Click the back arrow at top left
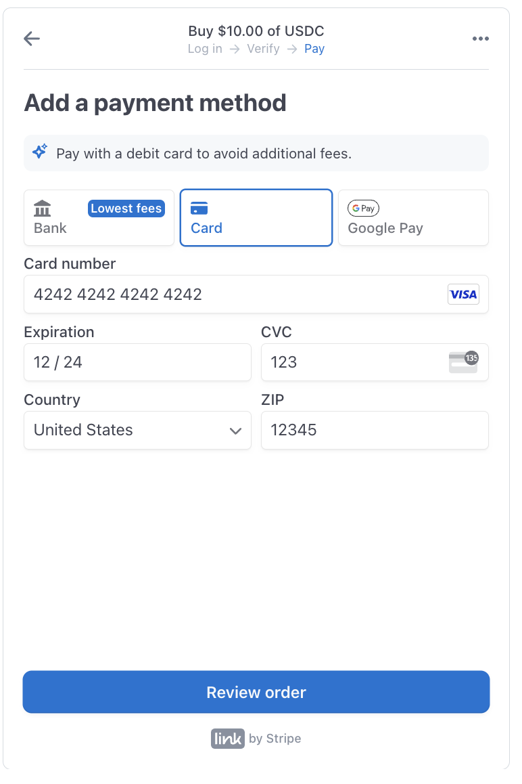The height and width of the screenshot is (784, 522). point(31,39)
